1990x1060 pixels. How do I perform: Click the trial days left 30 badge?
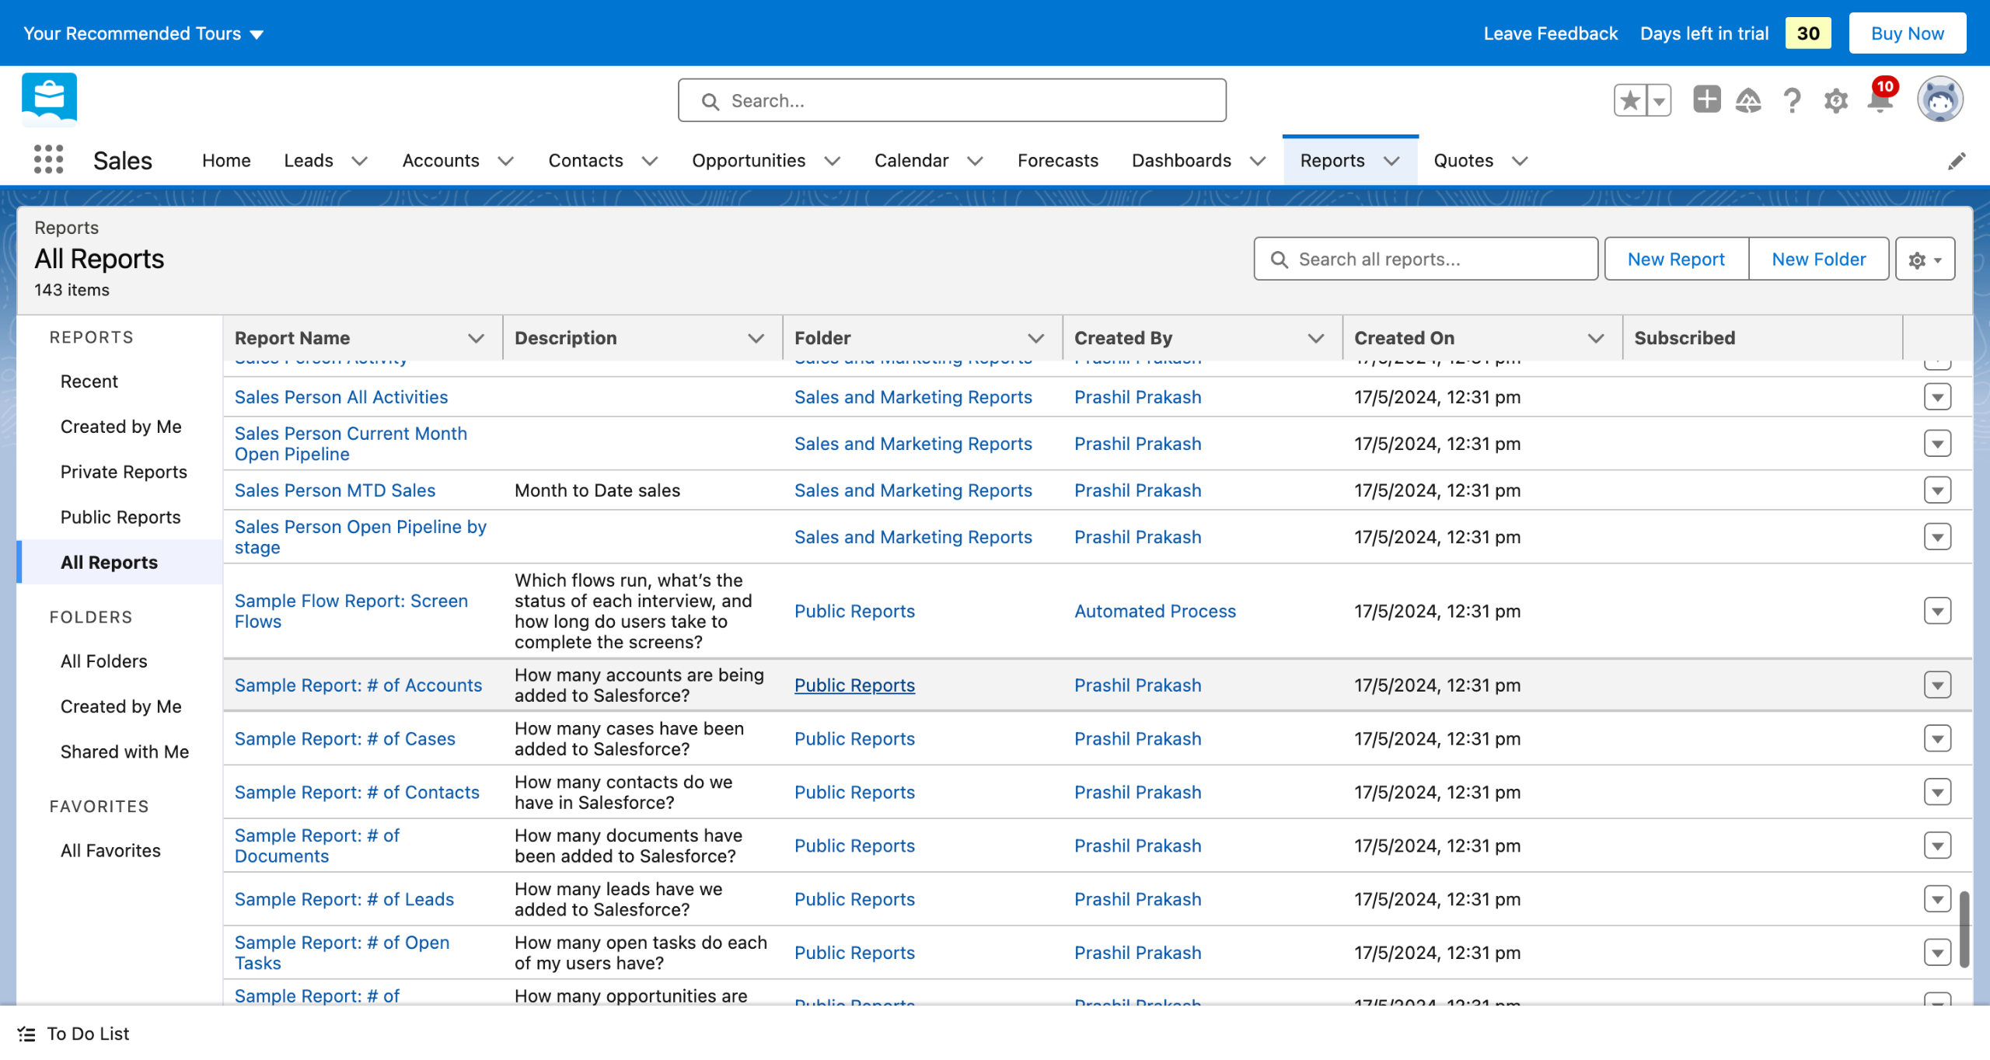(1808, 33)
